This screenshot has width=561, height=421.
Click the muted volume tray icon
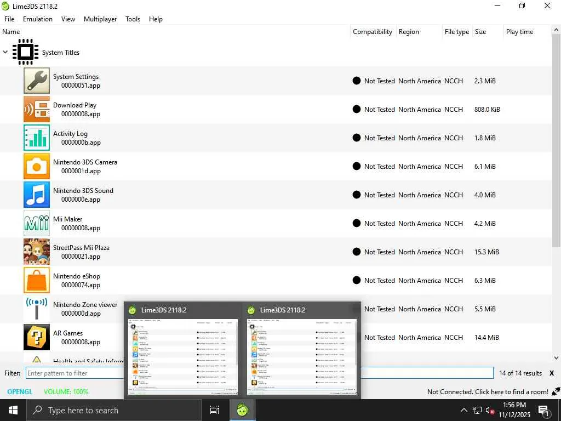click(x=490, y=410)
